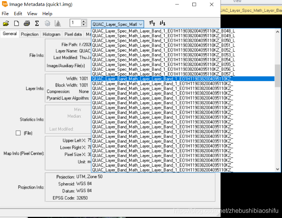The height and width of the screenshot is (218, 282).
Task: Click the layer number input field
Action: pyautogui.click(x=75, y=23)
